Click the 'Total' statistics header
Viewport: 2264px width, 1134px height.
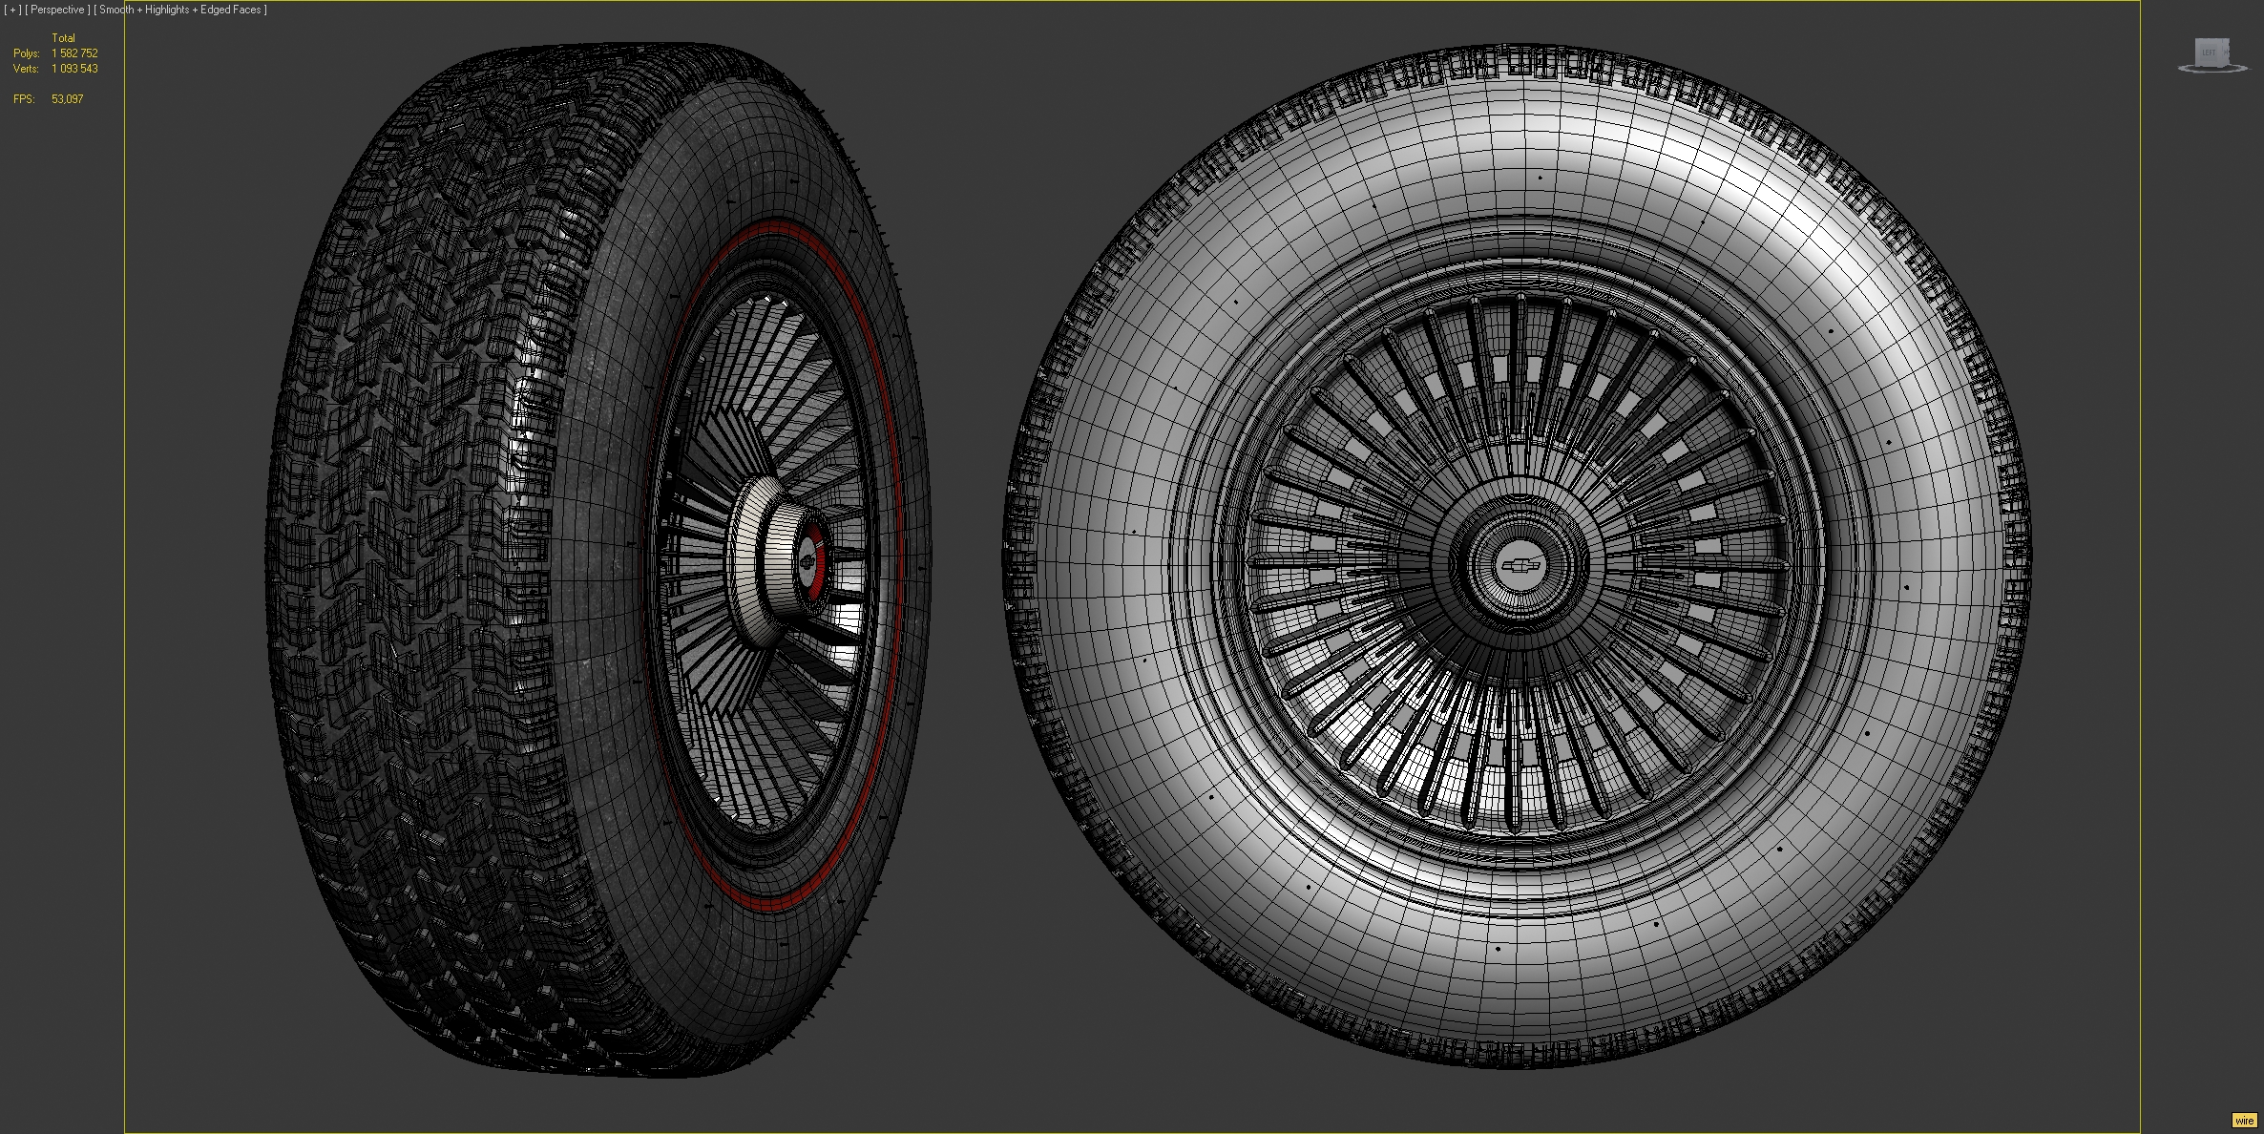(63, 38)
